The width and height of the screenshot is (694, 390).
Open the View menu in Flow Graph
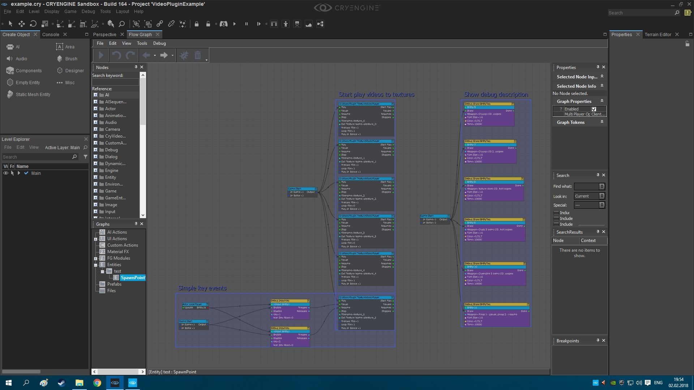pyautogui.click(x=127, y=43)
